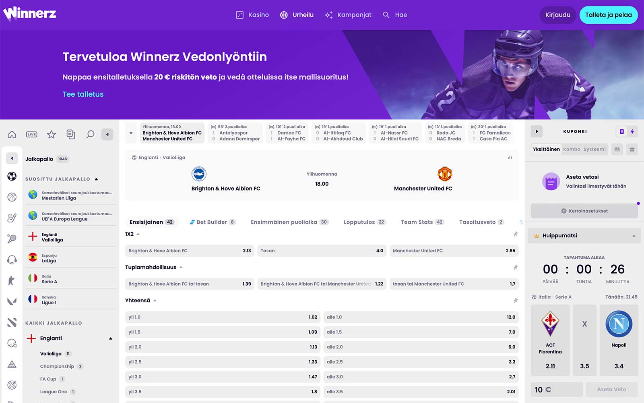The width and height of the screenshot is (644, 403).
Task: Select Systeemi bet type
Action: (x=594, y=149)
